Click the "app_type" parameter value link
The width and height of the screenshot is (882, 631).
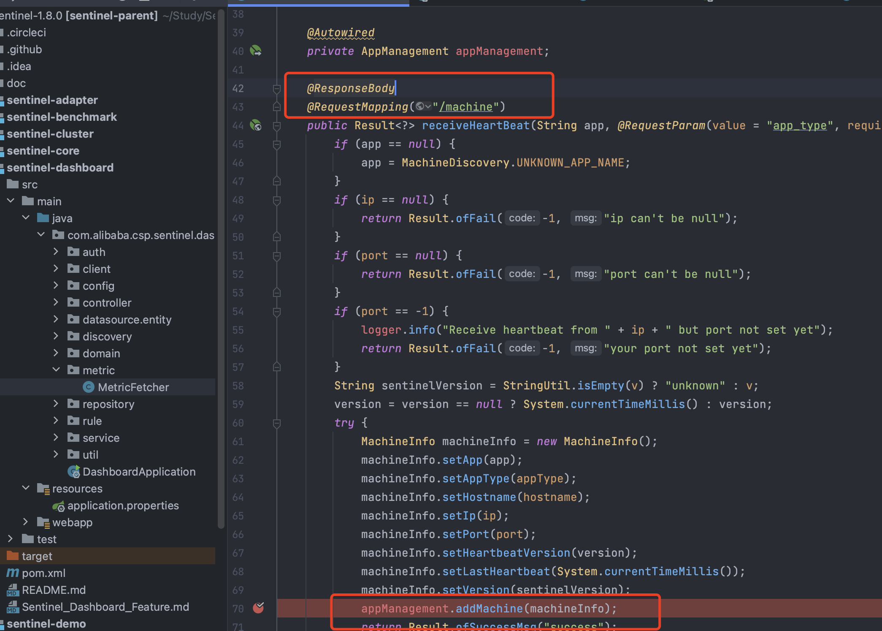tap(799, 125)
